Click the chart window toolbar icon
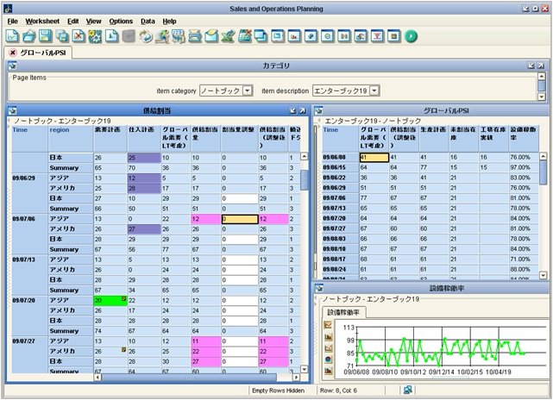This screenshot has height=400, width=553. click(294, 36)
